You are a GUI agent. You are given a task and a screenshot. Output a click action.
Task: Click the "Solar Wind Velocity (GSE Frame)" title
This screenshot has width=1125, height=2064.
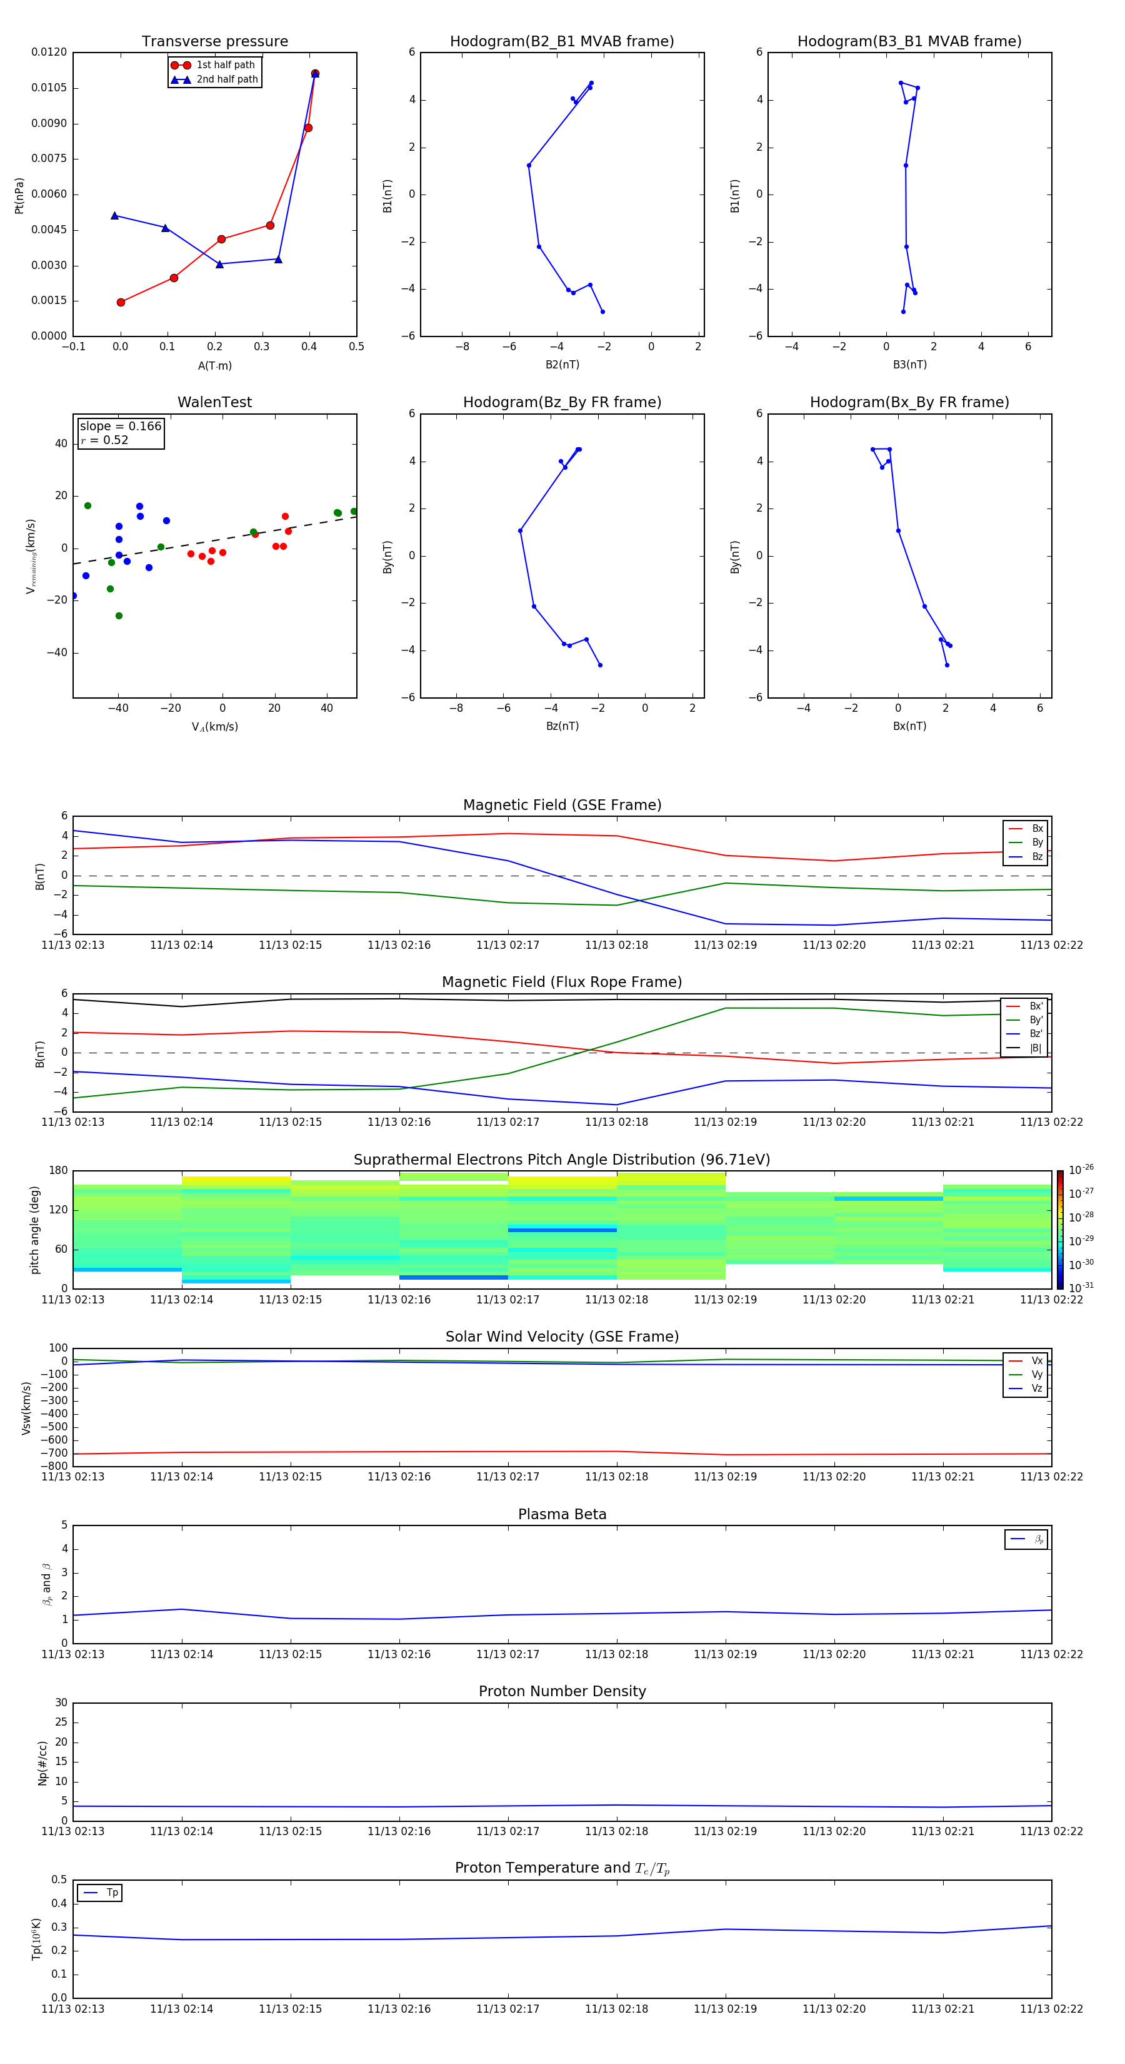click(x=562, y=1337)
